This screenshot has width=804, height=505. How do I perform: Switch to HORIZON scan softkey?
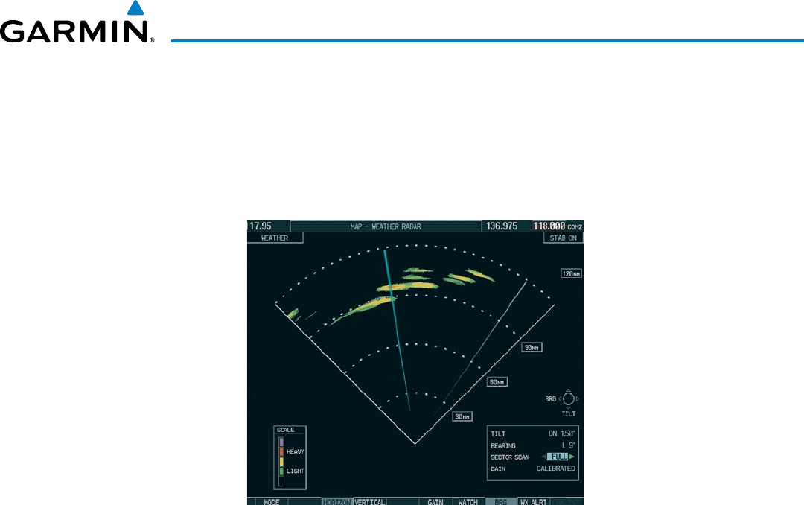pyautogui.click(x=337, y=501)
